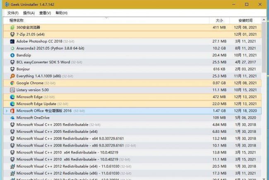
Task: Click the 10月 15, 2021 install date
Action: click(245, 90)
